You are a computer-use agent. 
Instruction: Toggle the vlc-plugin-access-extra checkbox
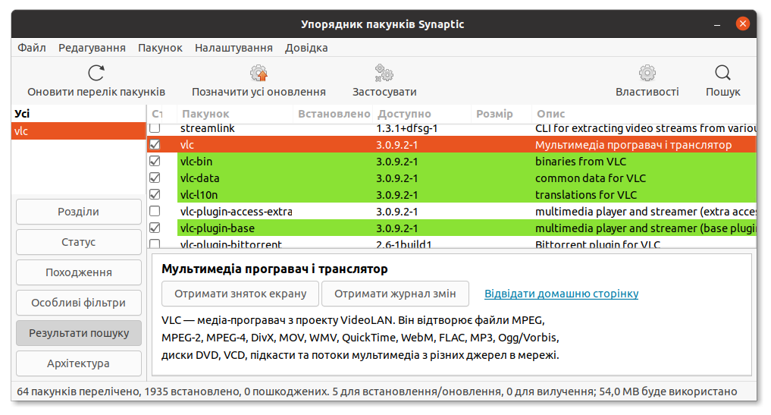click(155, 212)
